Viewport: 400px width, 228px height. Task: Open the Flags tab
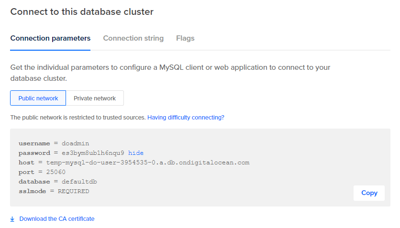[x=185, y=38]
